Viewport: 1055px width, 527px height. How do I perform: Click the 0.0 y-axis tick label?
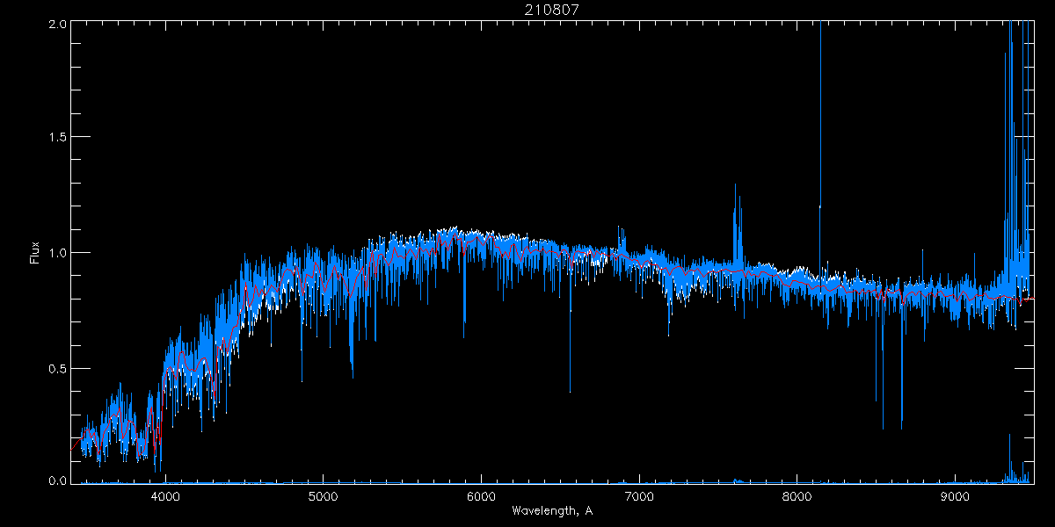56,481
